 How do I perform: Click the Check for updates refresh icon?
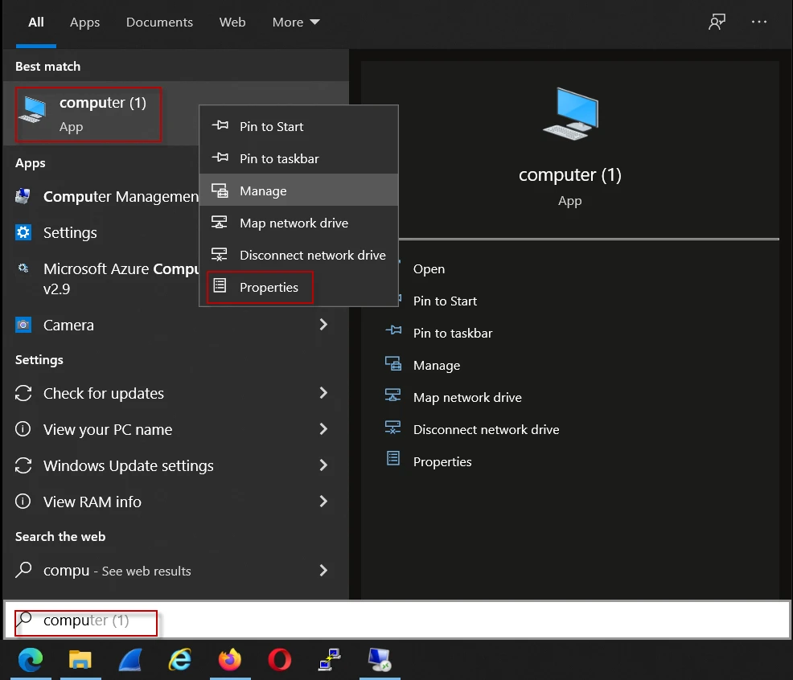[x=23, y=393]
